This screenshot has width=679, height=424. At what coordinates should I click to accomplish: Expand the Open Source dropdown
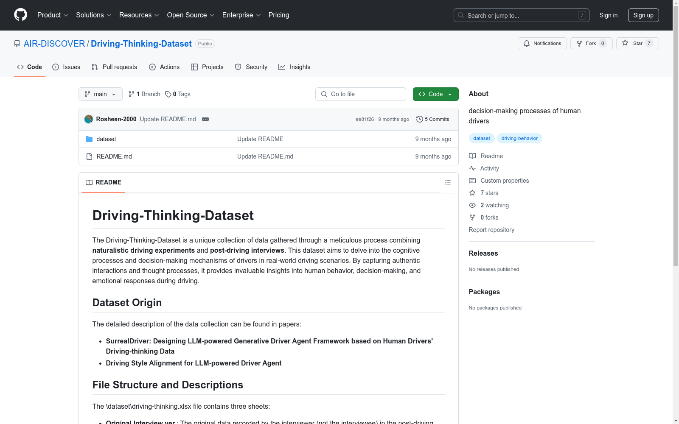(x=191, y=15)
